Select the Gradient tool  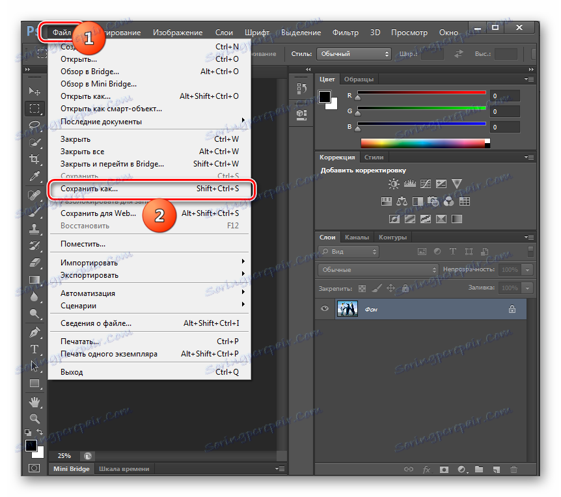pos(34,280)
